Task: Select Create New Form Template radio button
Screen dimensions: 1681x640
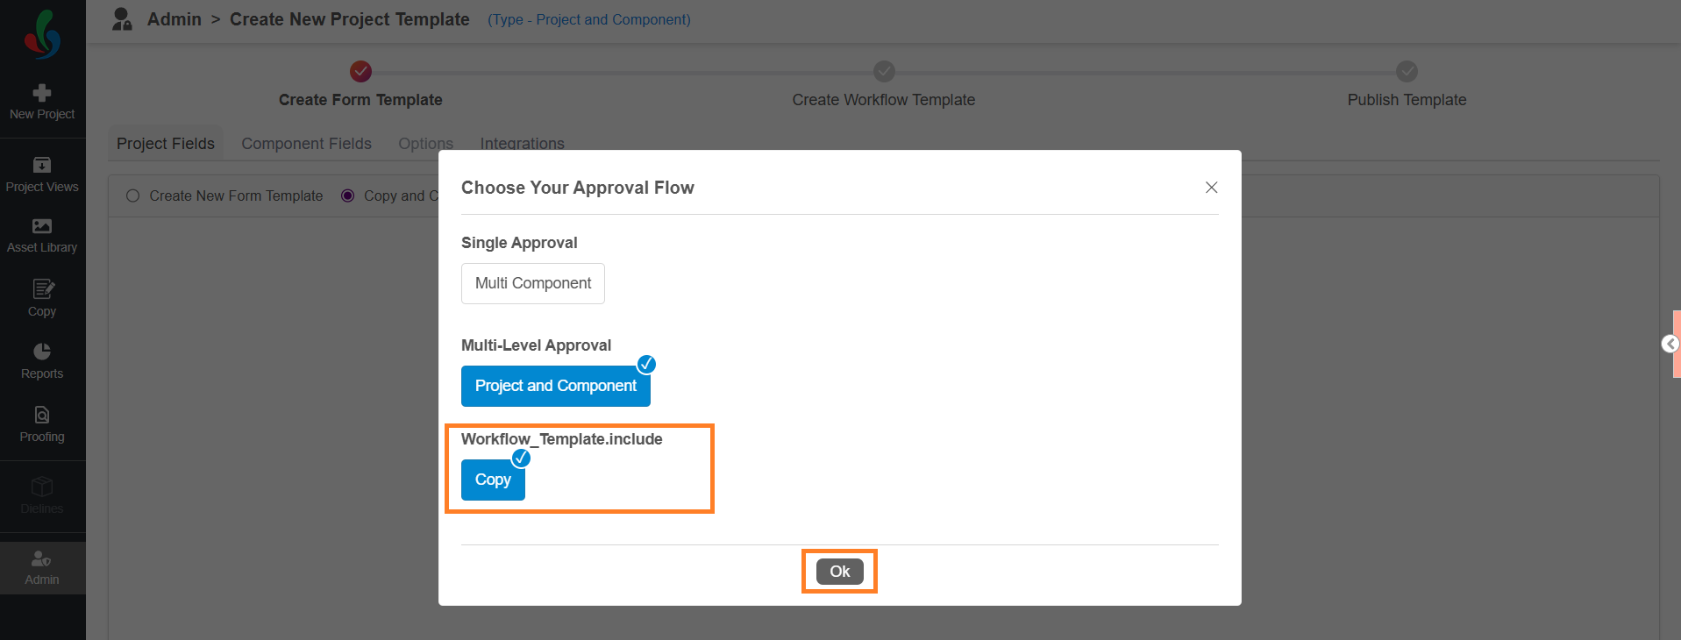Action: click(x=133, y=196)
